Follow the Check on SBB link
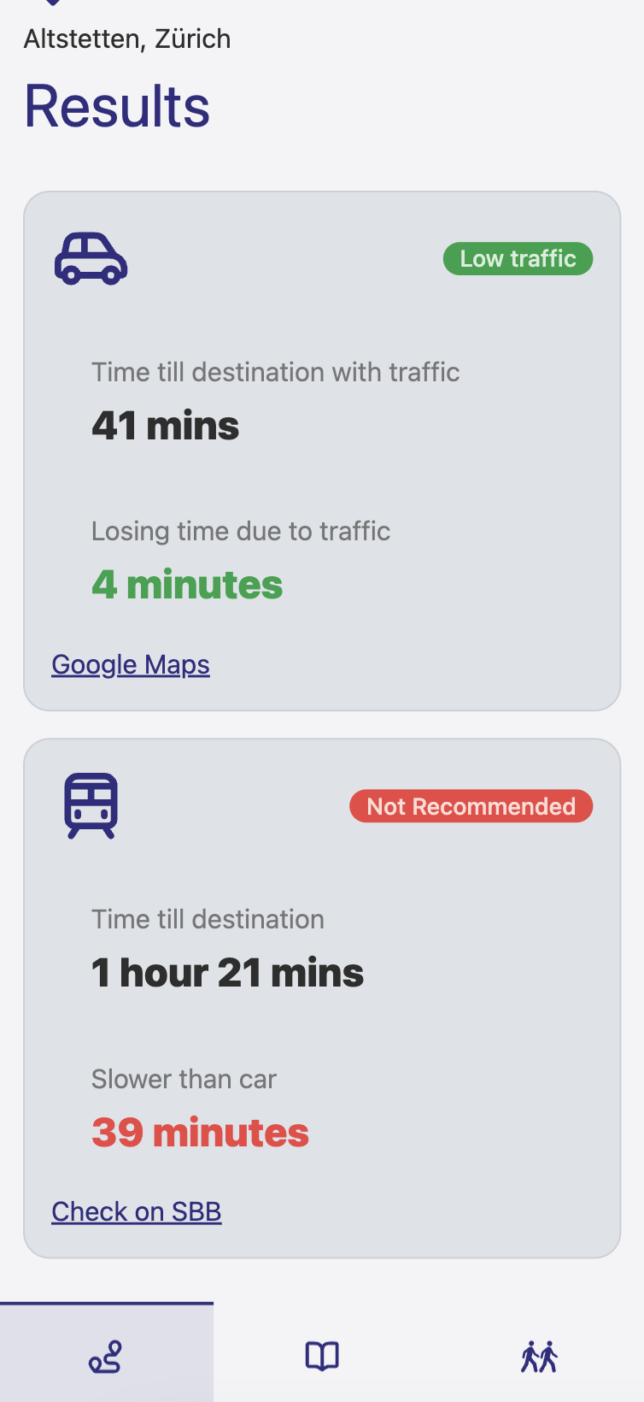 click(137, 1211)
